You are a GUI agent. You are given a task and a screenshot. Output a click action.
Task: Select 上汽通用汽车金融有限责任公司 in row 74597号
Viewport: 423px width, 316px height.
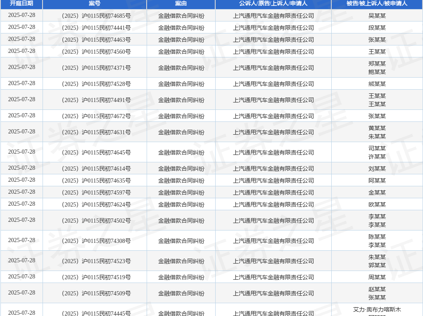point(273,192)
